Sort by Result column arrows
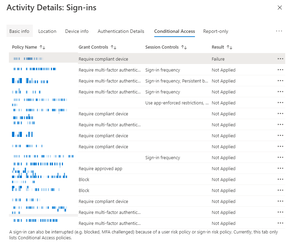289x242 pixels. [229, 47]
